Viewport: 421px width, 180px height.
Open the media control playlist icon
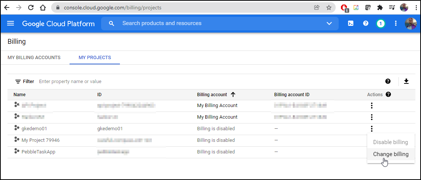(392, 7)
